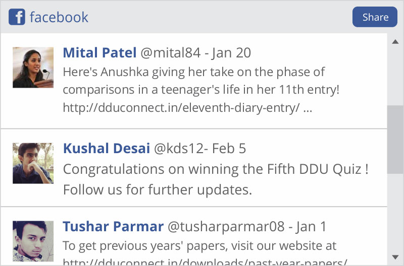Click the scrollbar up arrow
404x266 pixels.
coord(395,42)
